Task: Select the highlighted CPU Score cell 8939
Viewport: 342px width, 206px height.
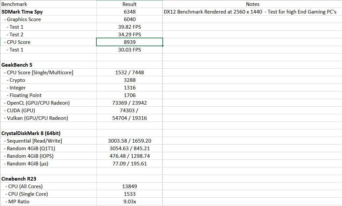Action: point(129,42)
